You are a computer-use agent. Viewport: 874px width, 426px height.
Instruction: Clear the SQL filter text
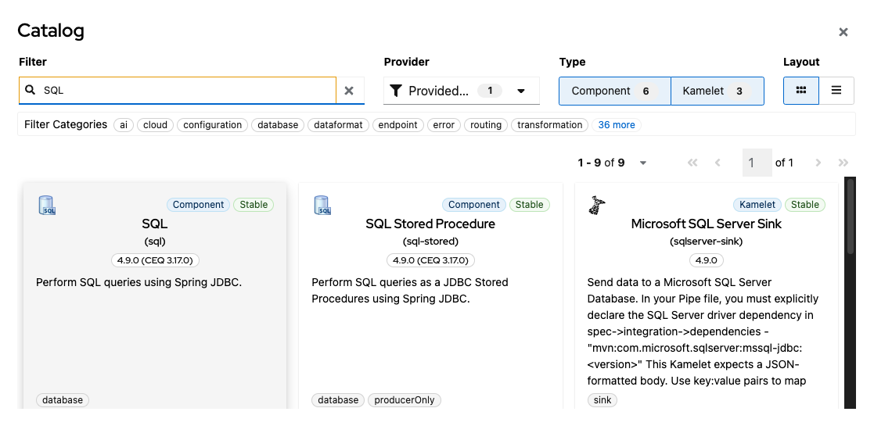tap(350, 91)
